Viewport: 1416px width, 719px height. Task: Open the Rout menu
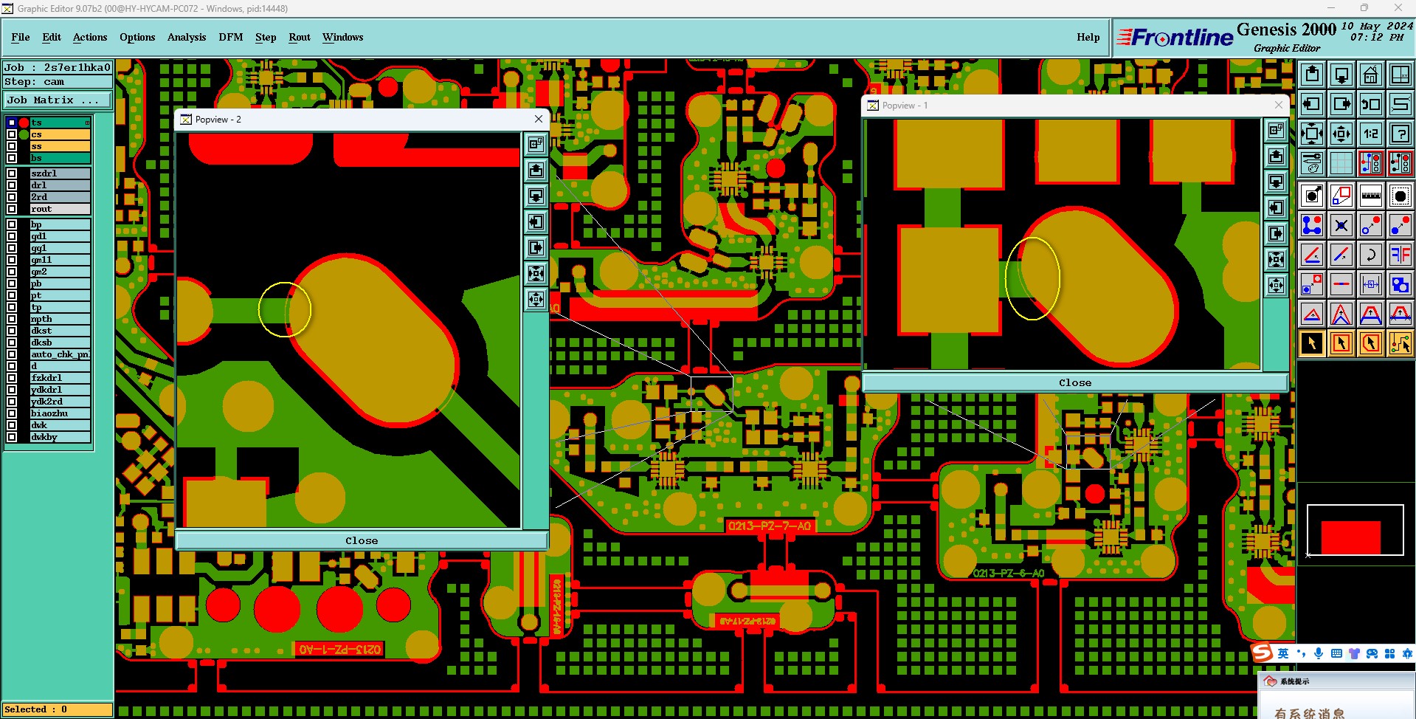[x=300, y=37]
